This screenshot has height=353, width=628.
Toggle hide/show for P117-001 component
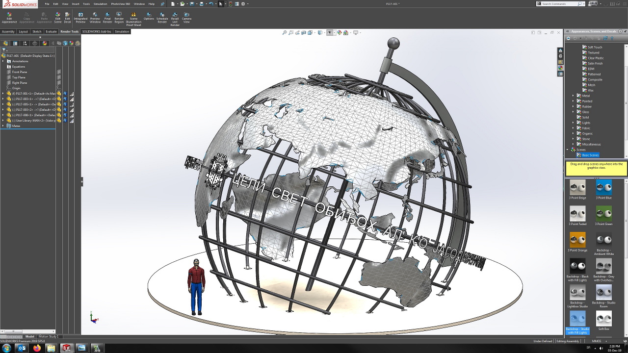(x=59, y=94)
